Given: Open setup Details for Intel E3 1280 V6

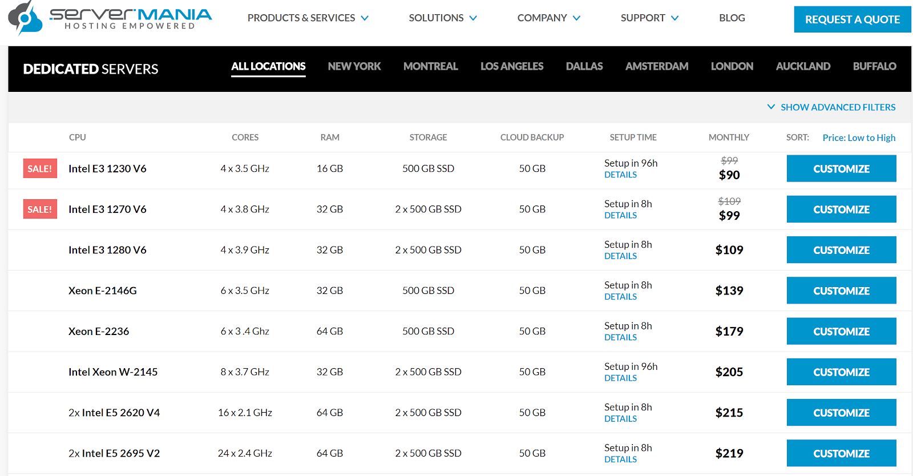Looking at the screenshot, I should pyautogui.click(x=620, y=256).
